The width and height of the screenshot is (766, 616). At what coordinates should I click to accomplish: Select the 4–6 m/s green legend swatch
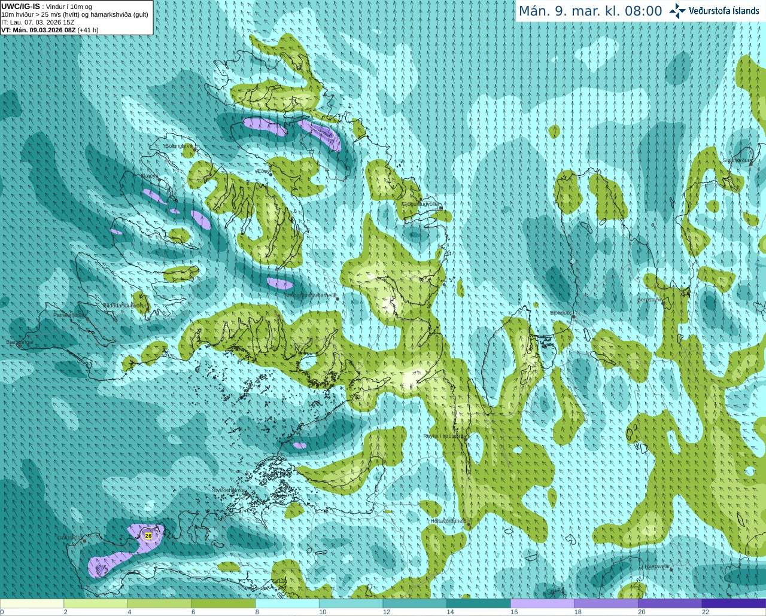point(159,603)
